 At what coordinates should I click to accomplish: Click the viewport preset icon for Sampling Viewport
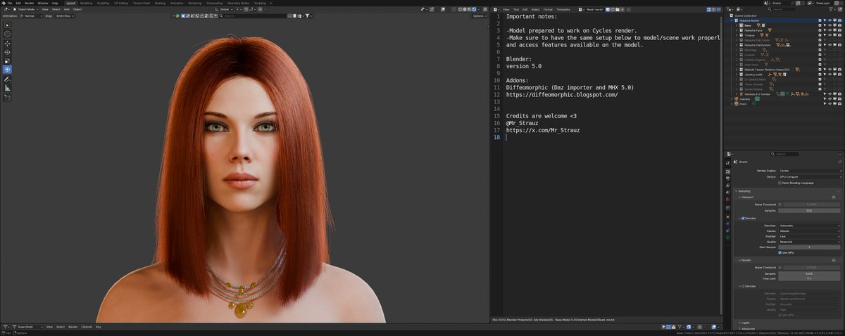click(834, 198)
